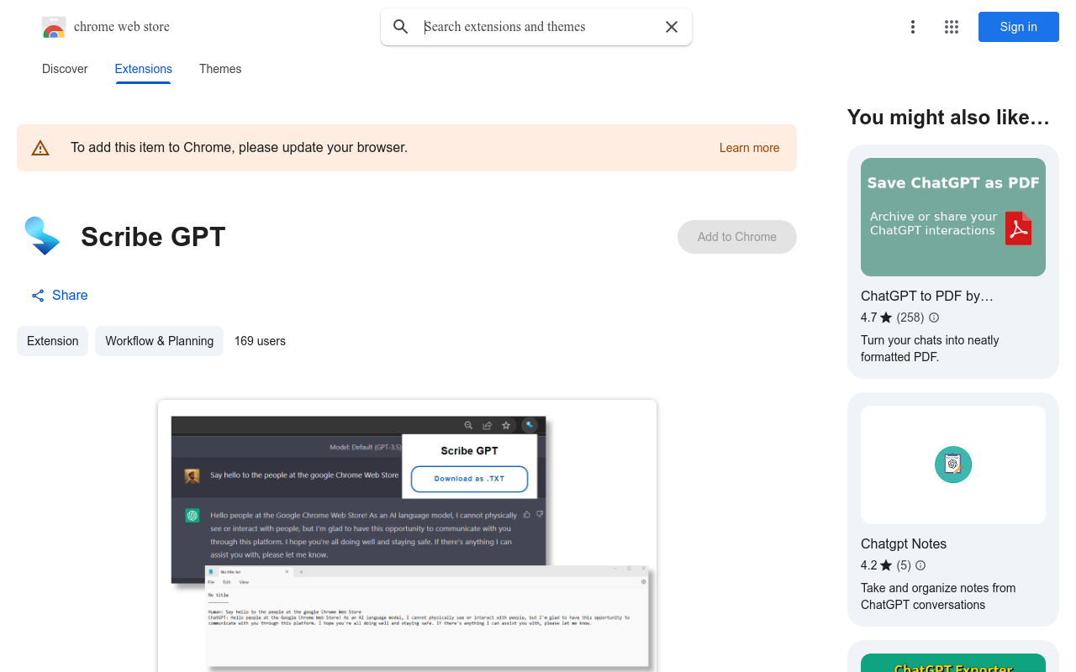Click the star icon beside the 4.2 rating
This screenshot has width=1076, height=672.
pos(886,565)
